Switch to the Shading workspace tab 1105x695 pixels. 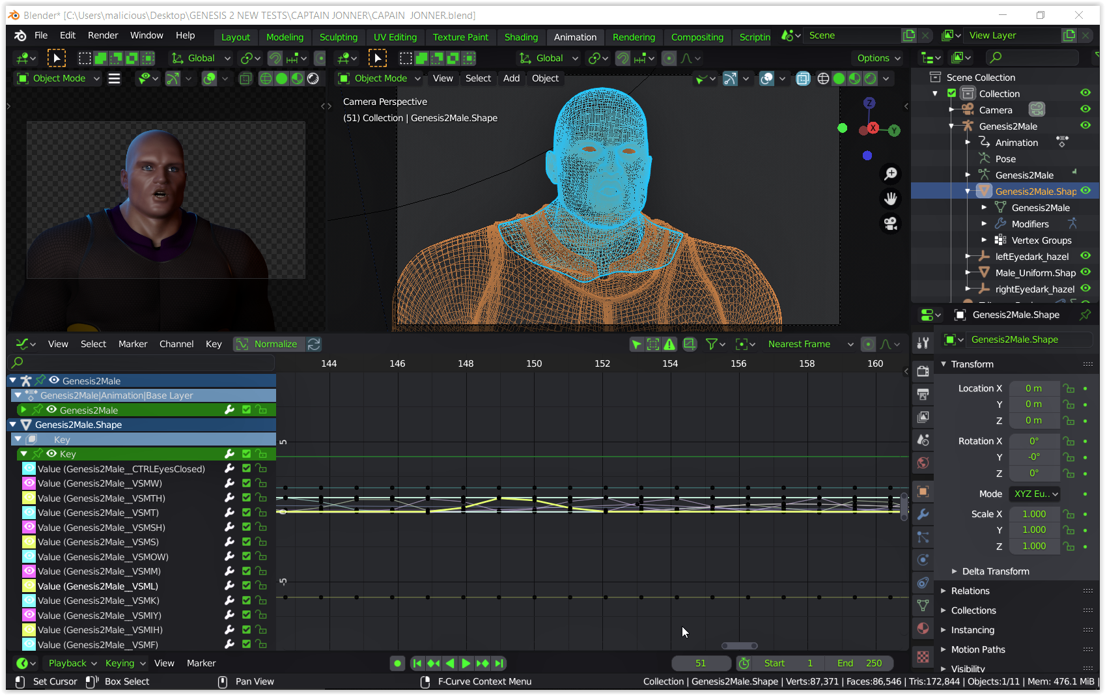point(521,37)
